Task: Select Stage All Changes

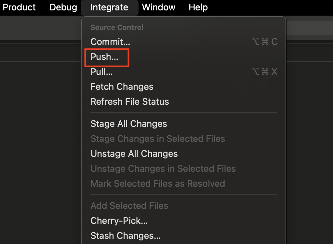Action: pos(184,124)
